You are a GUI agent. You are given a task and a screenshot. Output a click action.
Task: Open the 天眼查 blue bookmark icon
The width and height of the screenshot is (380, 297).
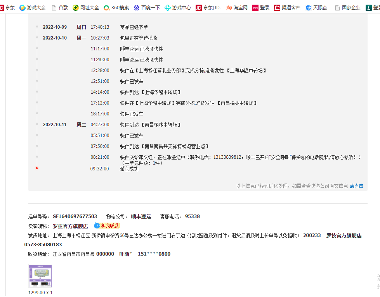(308, 8)
